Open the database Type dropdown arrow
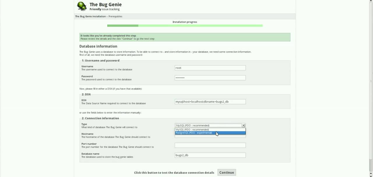Screen dimensions: 373x177 pyautogui.click(x=243, y=125)
